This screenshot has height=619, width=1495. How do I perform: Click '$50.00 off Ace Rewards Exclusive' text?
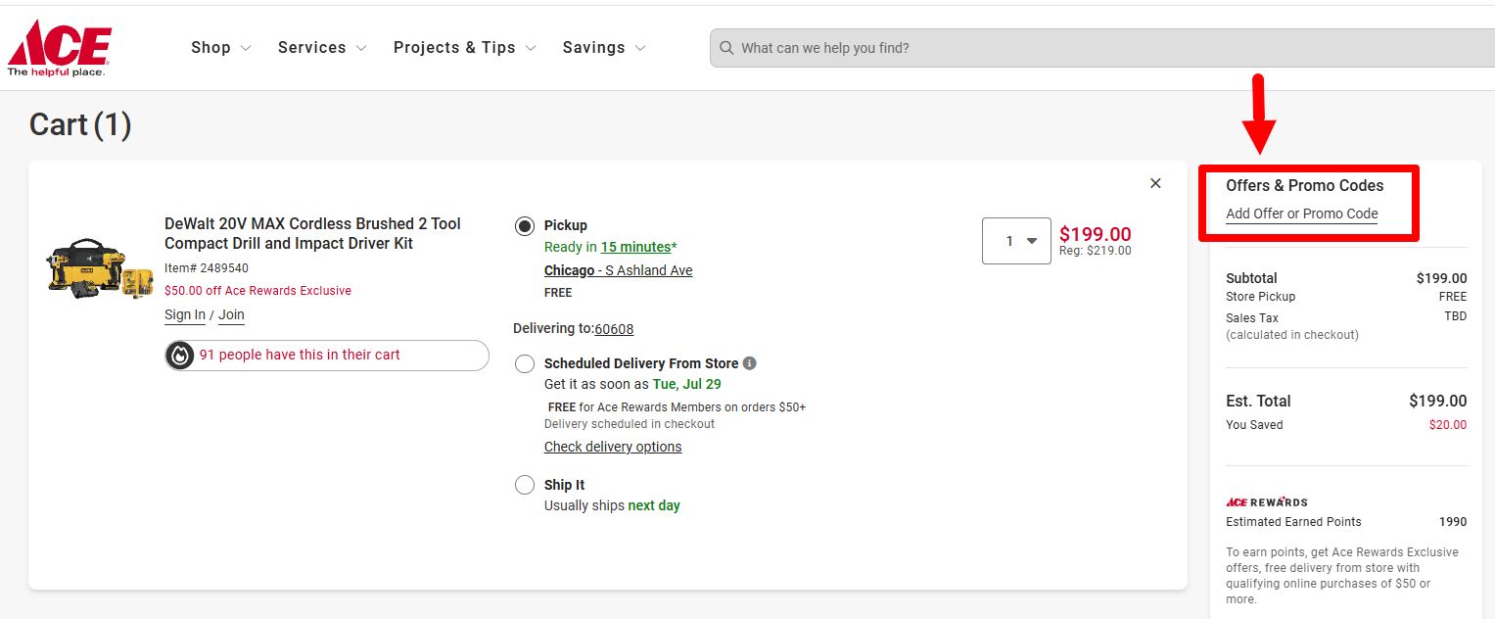pos(257,291)
